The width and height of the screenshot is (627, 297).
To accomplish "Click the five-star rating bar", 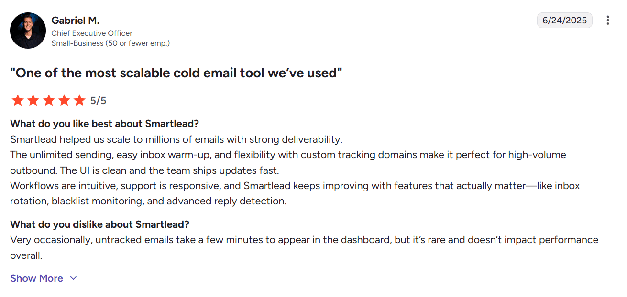I will 48,100.
